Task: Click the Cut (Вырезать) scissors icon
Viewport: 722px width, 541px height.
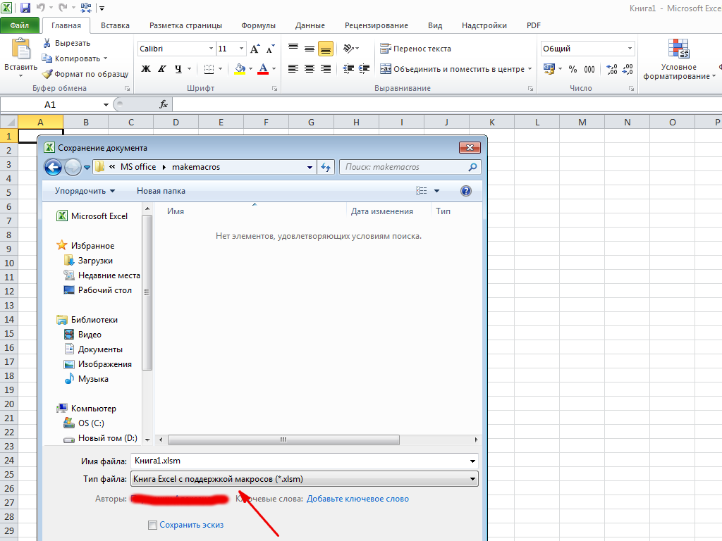Action: pos(47,43)
